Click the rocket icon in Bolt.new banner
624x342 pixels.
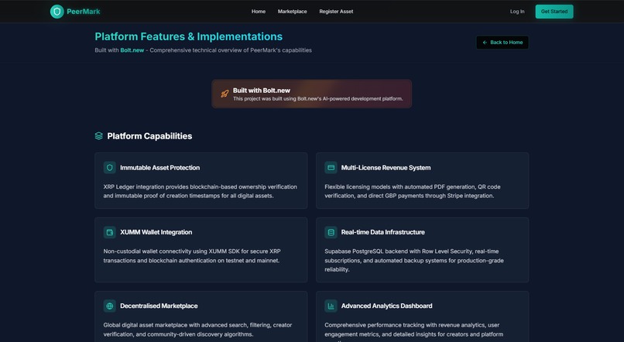point(225,94)
